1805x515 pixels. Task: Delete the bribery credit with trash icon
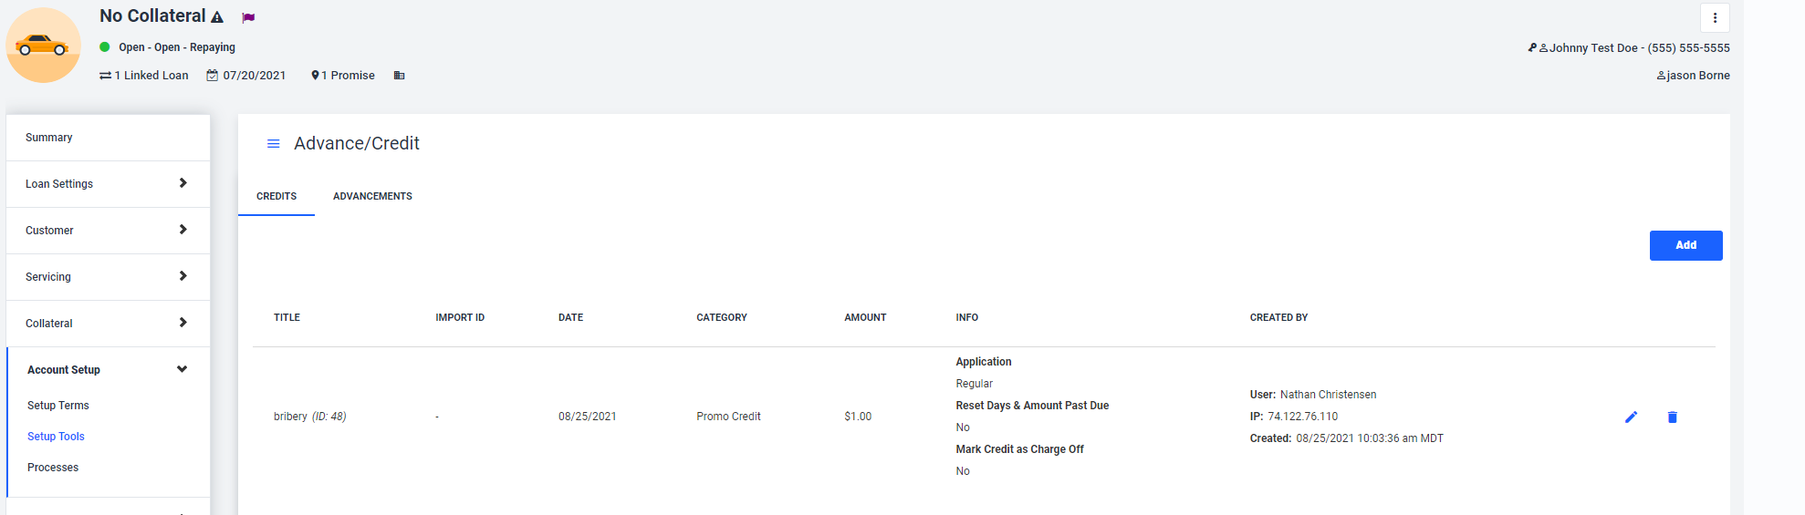point(1673,417)
